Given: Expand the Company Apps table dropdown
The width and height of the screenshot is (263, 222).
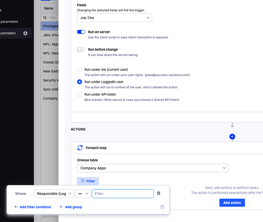Looking at the screenshot, I should tap(153, 168).
